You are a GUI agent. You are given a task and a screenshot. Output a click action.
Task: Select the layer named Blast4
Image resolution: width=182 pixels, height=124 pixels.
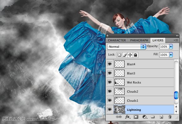131,64
